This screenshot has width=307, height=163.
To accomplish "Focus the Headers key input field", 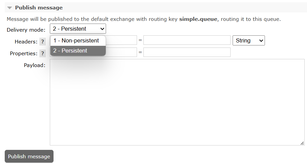I will (x=121, y=40).
